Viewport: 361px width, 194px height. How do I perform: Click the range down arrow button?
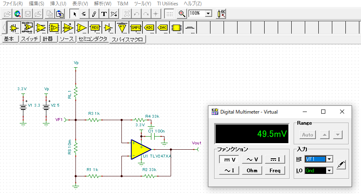pyautogui.click(x=338, y=135)
